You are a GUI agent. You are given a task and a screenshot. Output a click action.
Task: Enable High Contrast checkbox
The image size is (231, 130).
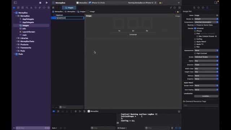(195, 53)
